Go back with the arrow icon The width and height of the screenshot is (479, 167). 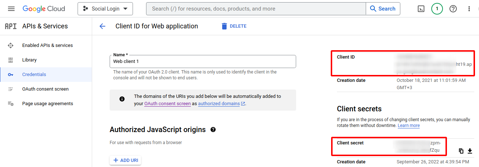(102, 26)
